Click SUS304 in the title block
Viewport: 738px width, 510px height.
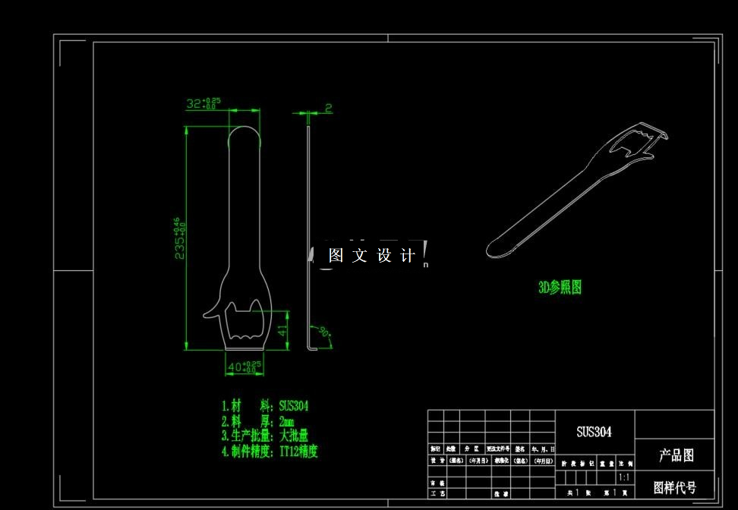pyautogui.click(x=594, y=432)
